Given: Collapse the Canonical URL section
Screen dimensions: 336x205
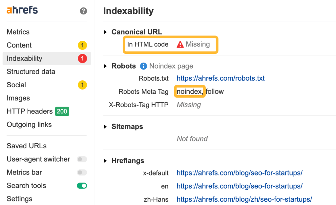Looking at the screenshot, I should point(106,32).
